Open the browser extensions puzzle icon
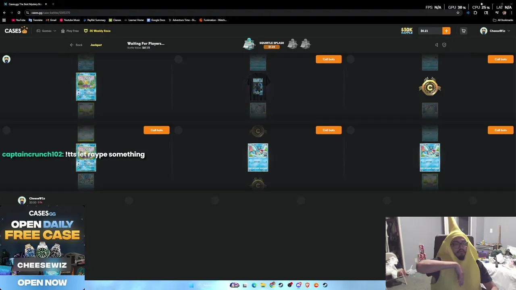The height and width of the screenshot is (290, 516). coord(475,12)
